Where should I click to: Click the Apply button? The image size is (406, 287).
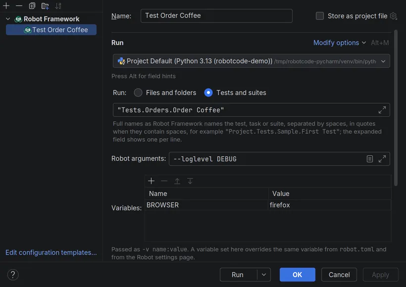tap(381, 275)
